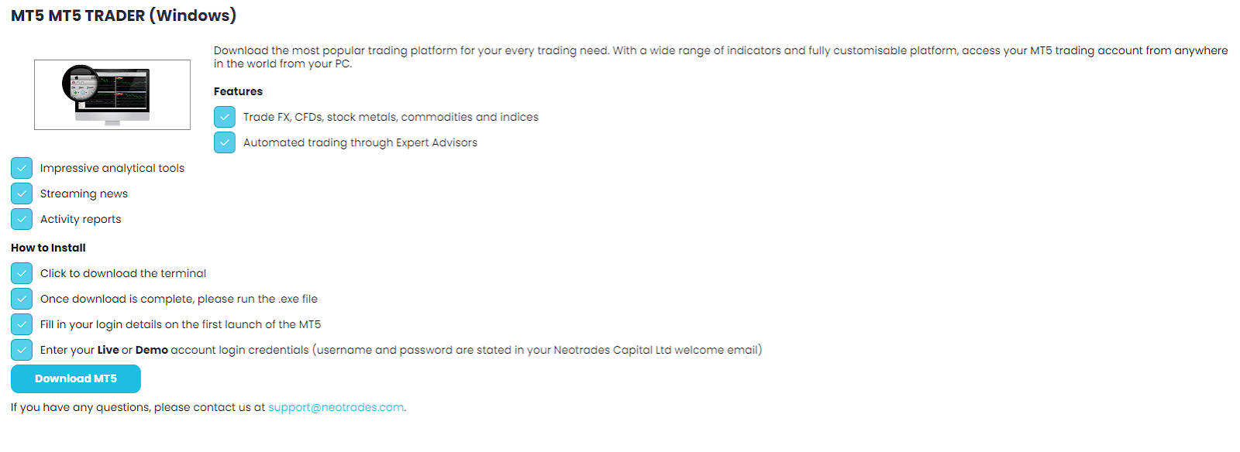
Task: Click the checkmark icon next to Automated trading
Action: [x=225, y=142]
